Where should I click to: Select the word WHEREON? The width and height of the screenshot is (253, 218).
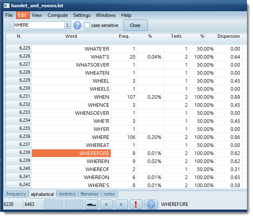pyautogui.click(x=97, y=177)
